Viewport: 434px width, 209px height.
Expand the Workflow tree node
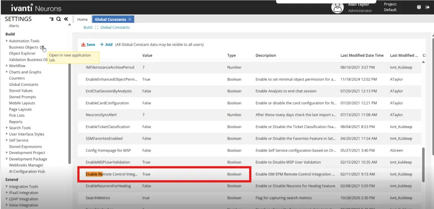point(7,65)
